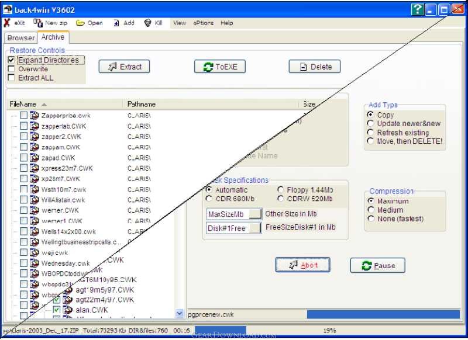Sort the list by the FileName column header
This screenshot has width=468, height=340.
23,104
